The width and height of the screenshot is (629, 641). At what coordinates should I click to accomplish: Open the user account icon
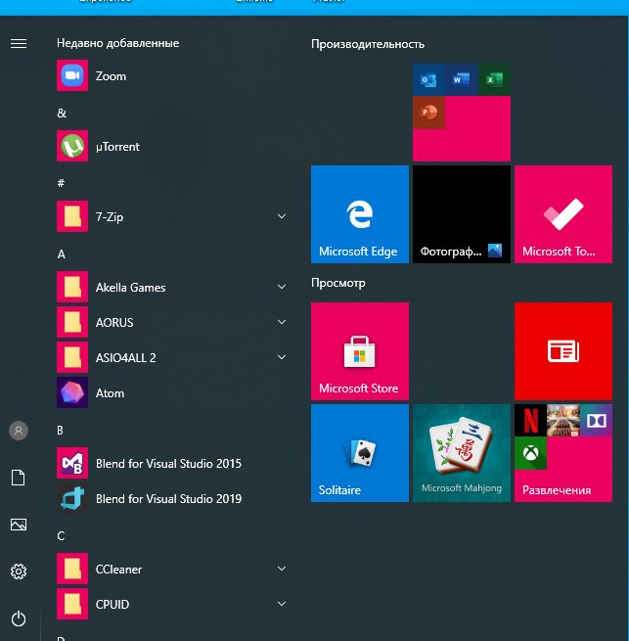coord(19,431)
